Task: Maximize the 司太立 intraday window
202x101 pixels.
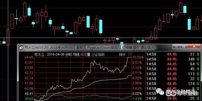Action: [x=184, y=47]
